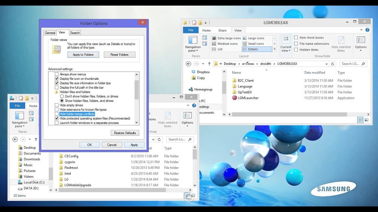Screen dimensions: 378x212
Task: Uncheck Display file icon on thumbnails
Action: click(57, 79)
